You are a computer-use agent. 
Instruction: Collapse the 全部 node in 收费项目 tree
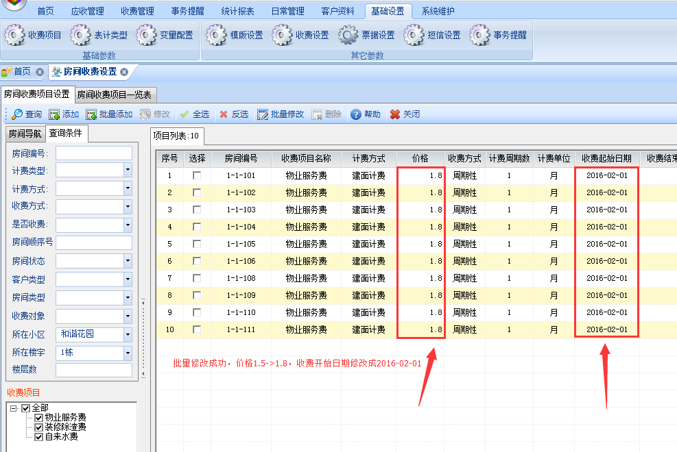tap(14, 408)
